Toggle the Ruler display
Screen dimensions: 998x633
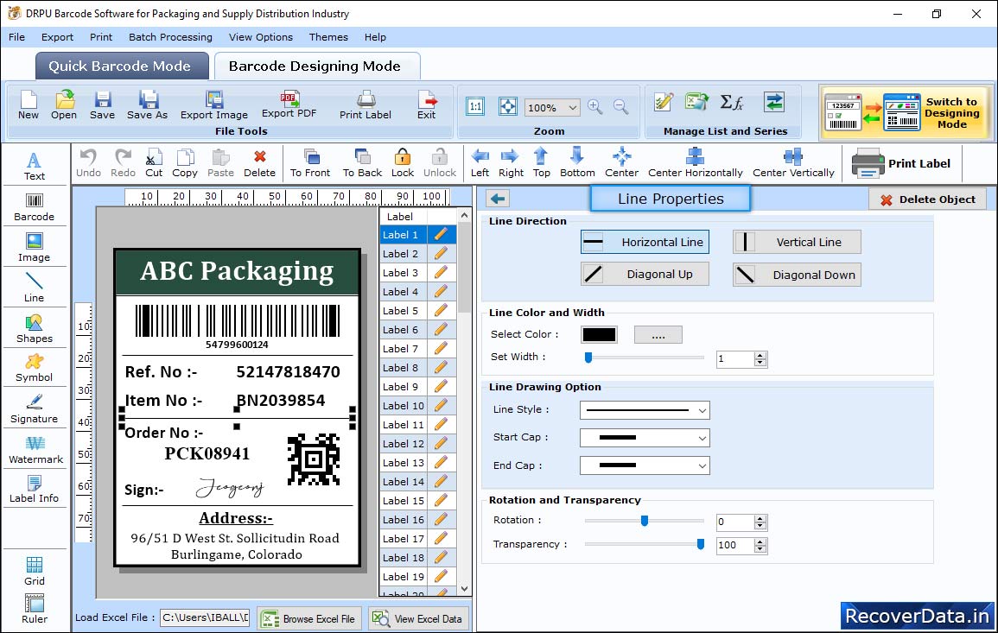pyautogui.click(x=35, y=609)
